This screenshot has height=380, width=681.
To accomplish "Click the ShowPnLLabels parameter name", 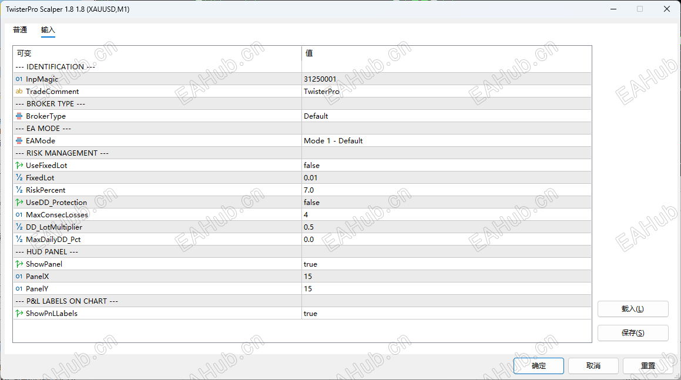I will [x=52, y=313].
